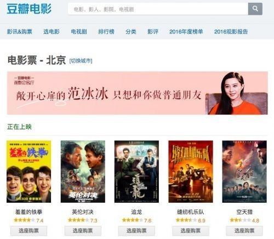The height and width of the screenshot is (239, 274).
Task: Click the magnifier search icon button
Action: coord(255,9)
